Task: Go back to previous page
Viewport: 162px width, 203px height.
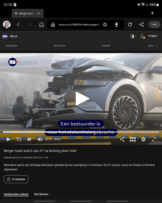Action: tap(18, 24)
